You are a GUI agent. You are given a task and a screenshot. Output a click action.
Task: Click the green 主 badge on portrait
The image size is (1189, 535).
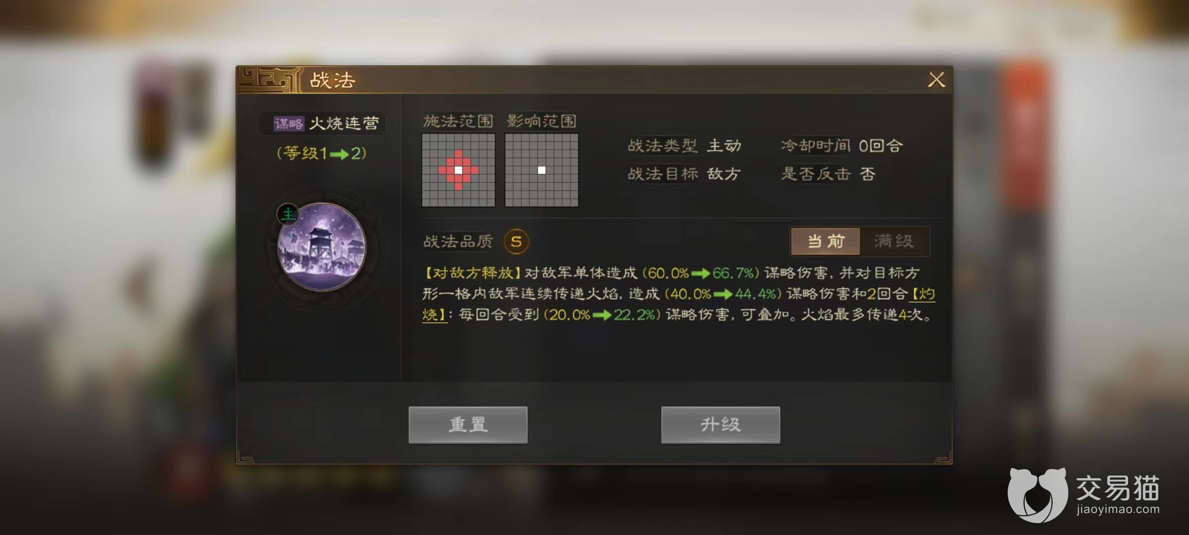[288, 214]
